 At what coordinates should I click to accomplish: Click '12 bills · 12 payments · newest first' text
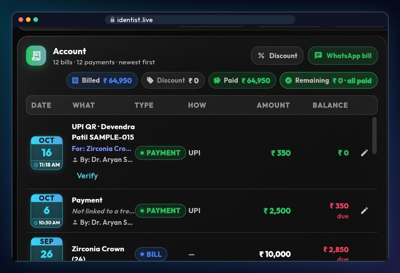click(104, 62)
